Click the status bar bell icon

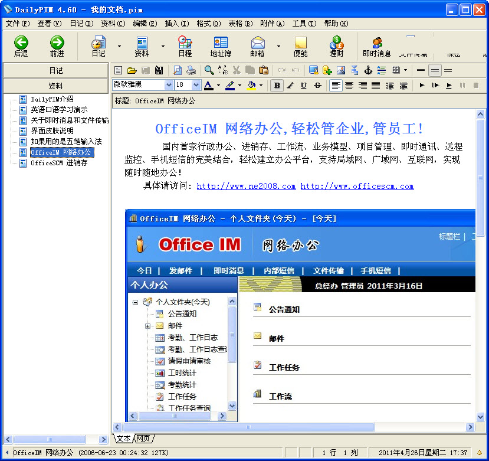tap(480, 452)
